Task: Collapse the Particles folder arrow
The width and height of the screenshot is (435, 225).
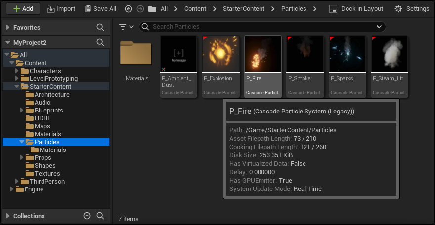Action: point(22,142)
